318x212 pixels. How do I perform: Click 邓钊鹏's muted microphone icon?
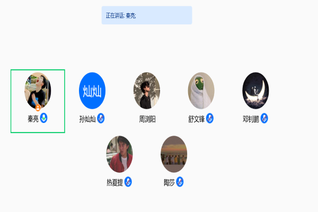coord(264,118)
